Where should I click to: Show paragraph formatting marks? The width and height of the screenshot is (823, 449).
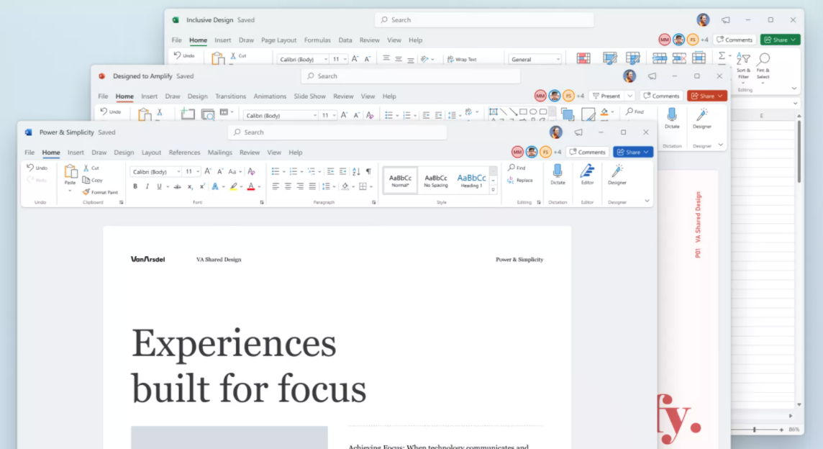pos(368,171)
